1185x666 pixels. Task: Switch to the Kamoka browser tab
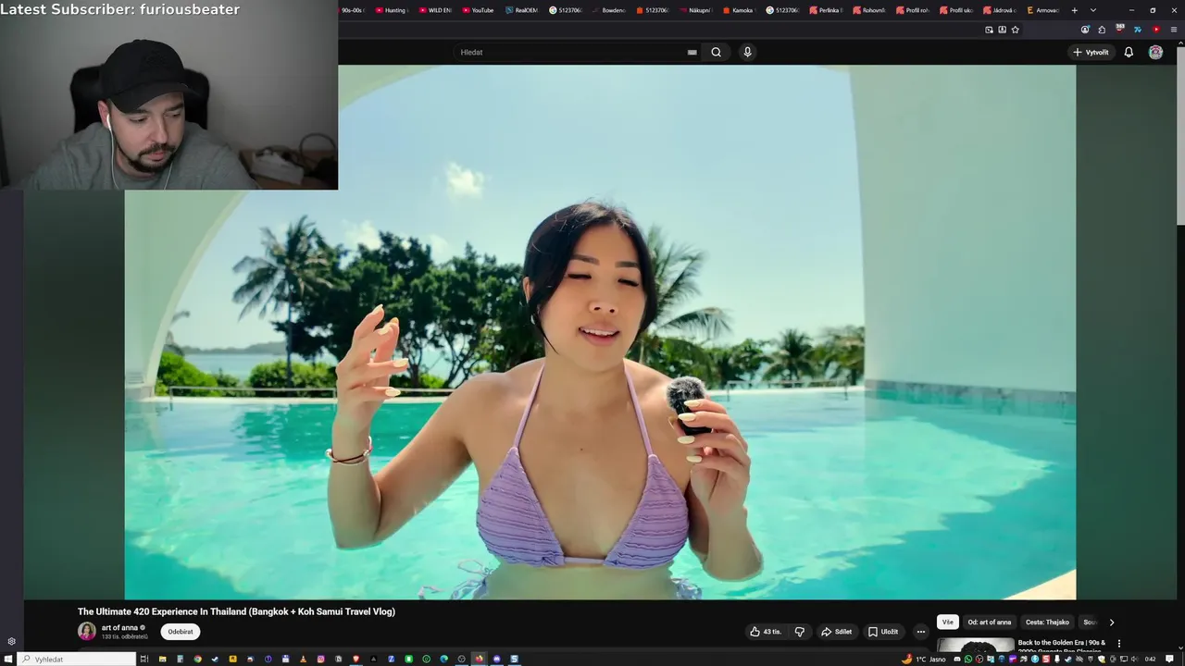point(738,10)
